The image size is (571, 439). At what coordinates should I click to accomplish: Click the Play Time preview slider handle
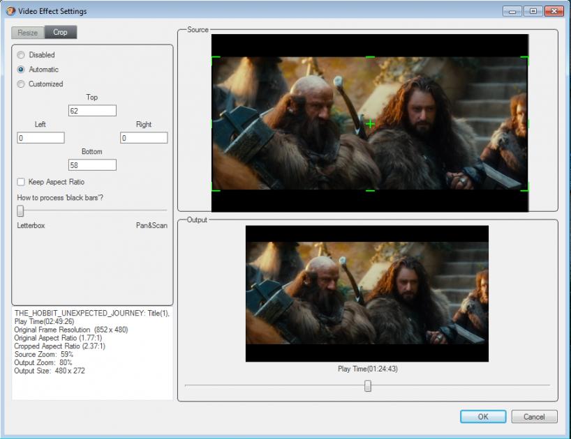pyautogui.click(x=368, y=385)
